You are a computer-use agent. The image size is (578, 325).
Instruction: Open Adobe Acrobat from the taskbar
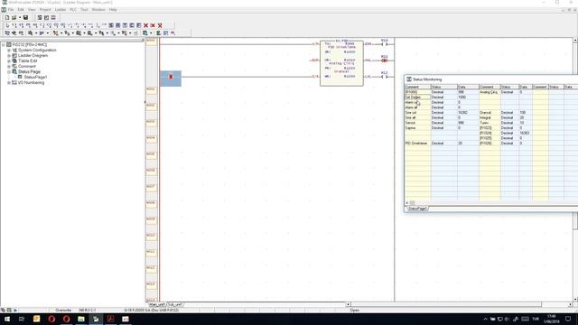tap(110, 319)
